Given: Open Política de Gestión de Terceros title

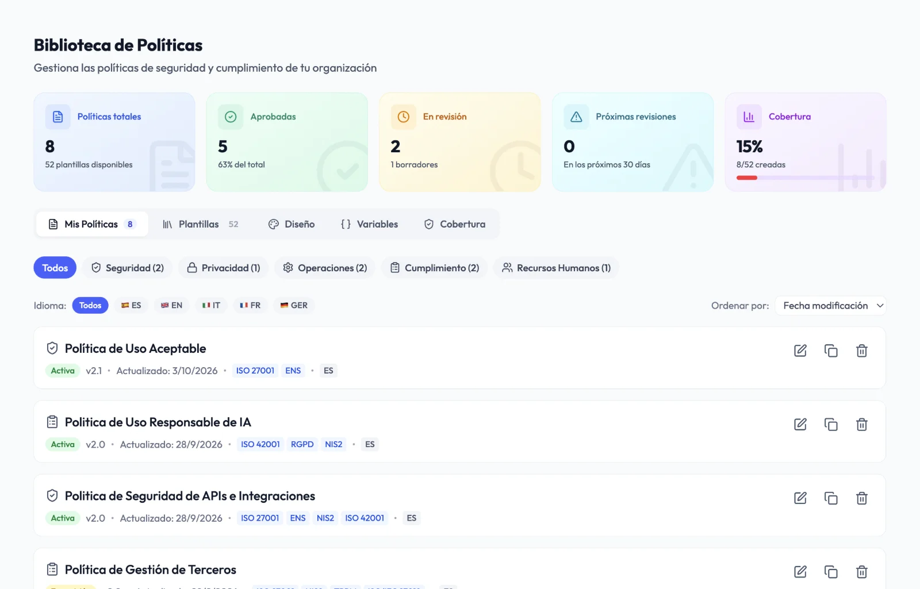Looking at the screenshot, I should point(151,569).
